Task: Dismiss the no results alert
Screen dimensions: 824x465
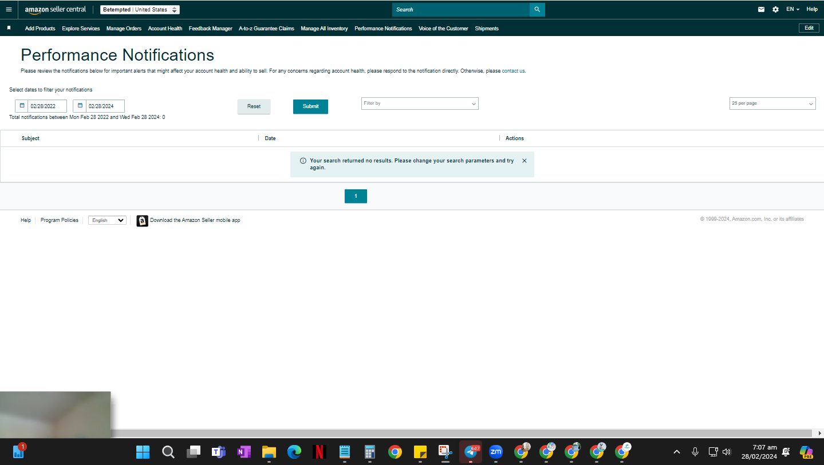Action: point(525,161)
